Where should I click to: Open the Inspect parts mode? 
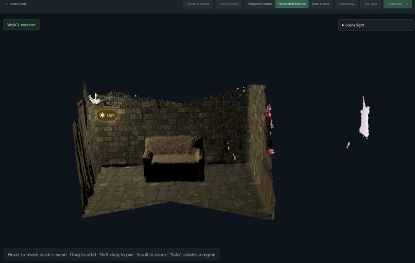[x=229, y=4]
